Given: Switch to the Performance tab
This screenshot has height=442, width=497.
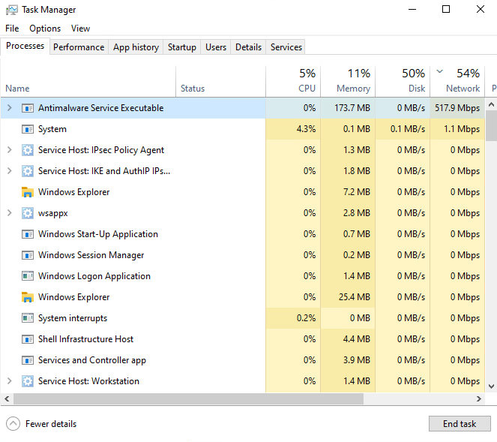Looking at the screenshot, I should click(x=79, y=47).
